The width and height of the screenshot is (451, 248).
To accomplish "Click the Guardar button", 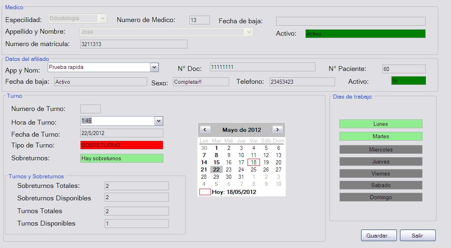I will tap(378, 236).
